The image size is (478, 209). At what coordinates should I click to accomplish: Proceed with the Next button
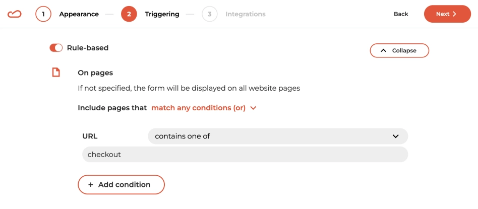(448, 14)
